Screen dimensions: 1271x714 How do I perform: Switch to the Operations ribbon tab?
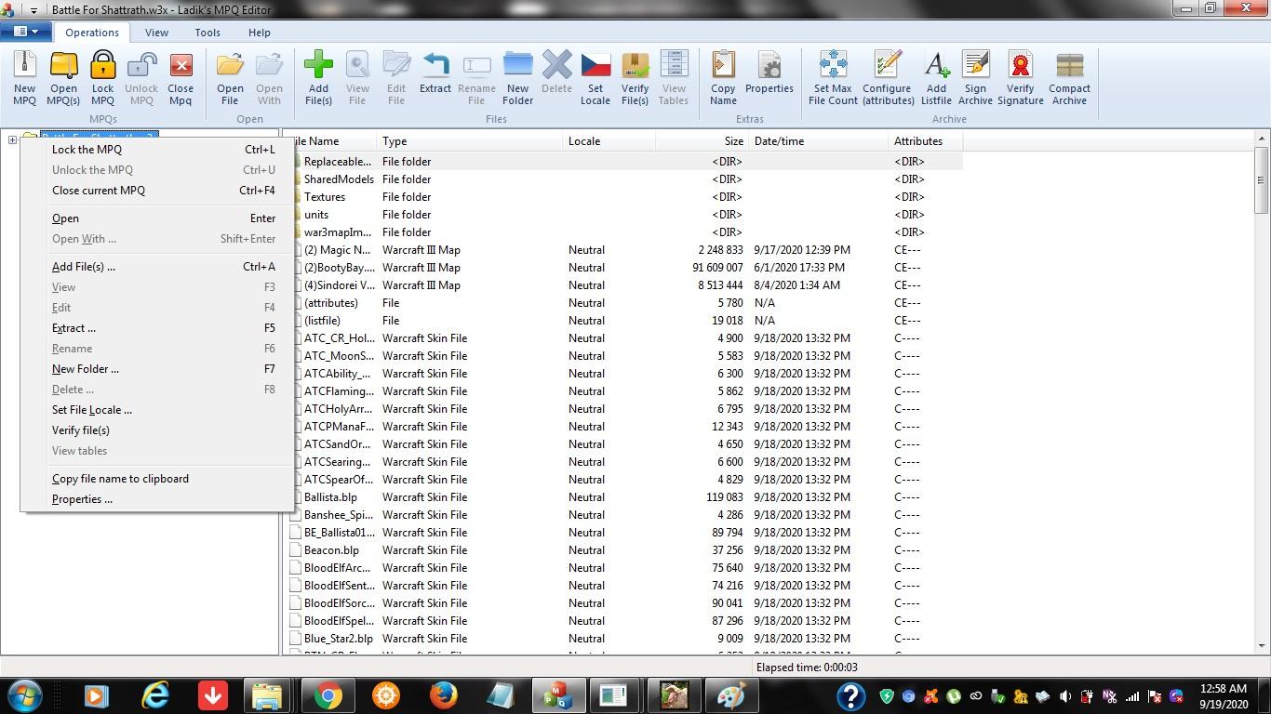92,32
